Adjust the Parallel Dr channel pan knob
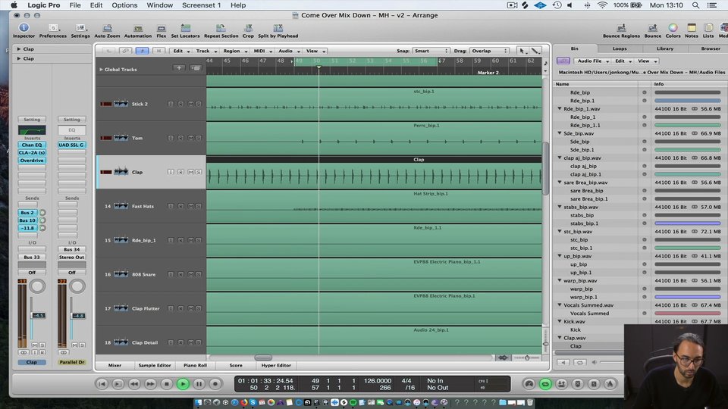 click(x=77, y=286)
